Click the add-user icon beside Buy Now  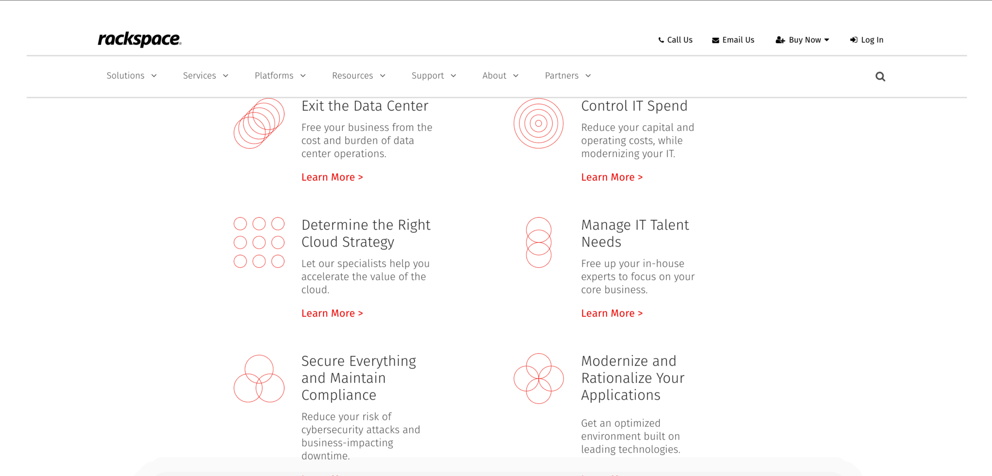click(781, 40)
